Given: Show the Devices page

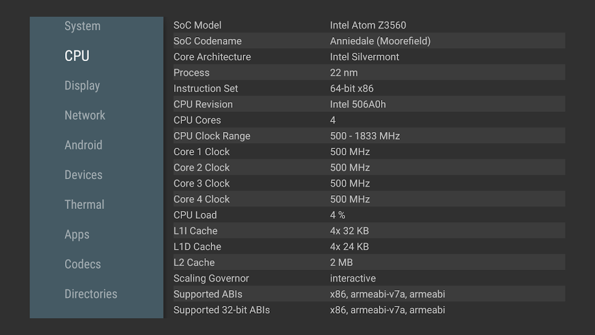Looking at the screenshot, I should click(x=83, y=174).
